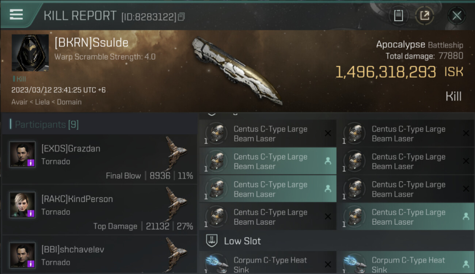The image size is (475, 274).
Task: Open KindPerson's purple info badge
Action: click(31, 214)
